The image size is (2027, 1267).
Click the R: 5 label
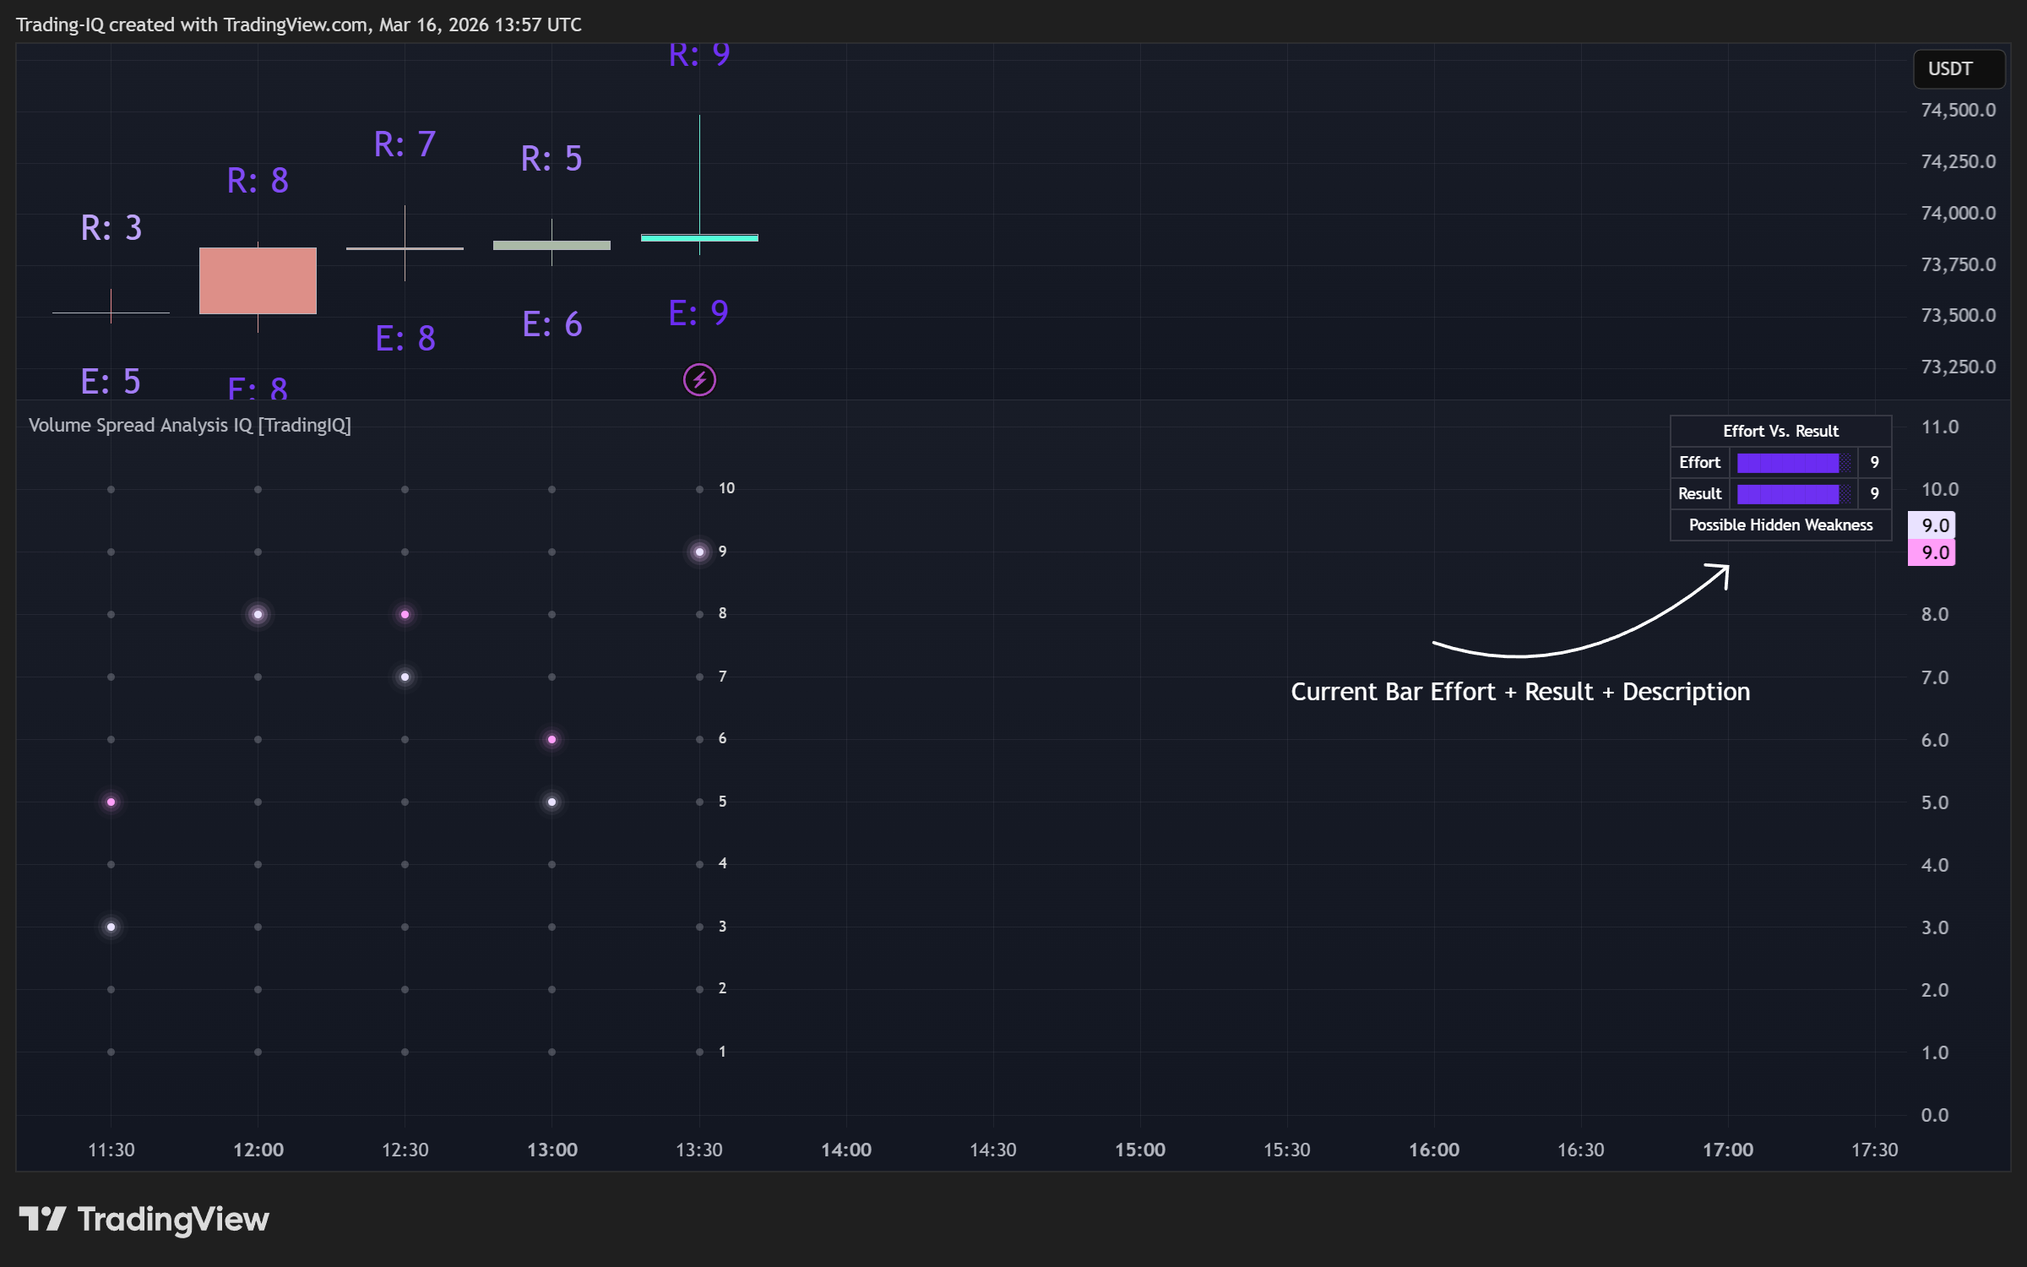[552, 158]
